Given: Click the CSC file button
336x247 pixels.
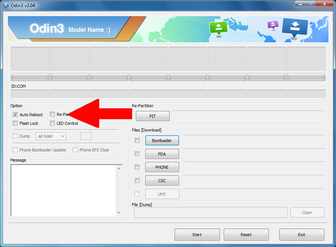Looking at the screenshot, I should click(x=162, y=181).
